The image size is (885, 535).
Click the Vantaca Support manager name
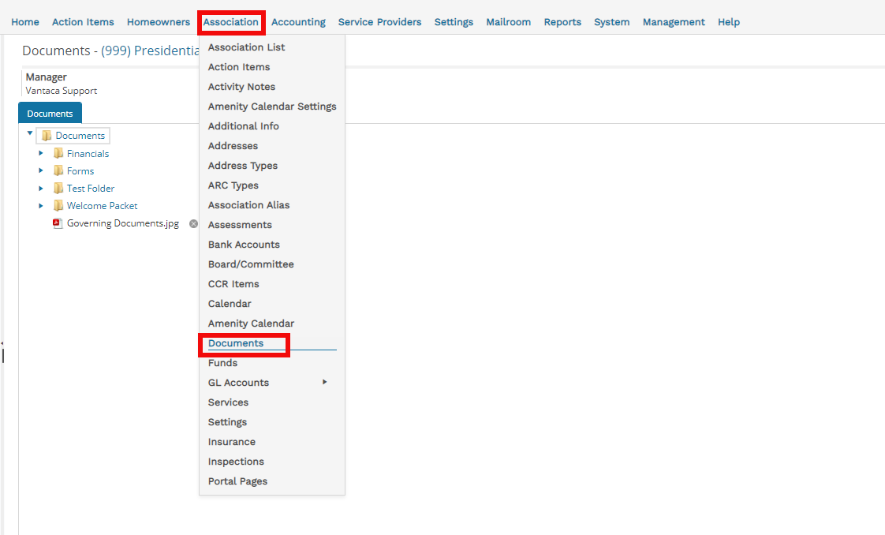[62, 91]
